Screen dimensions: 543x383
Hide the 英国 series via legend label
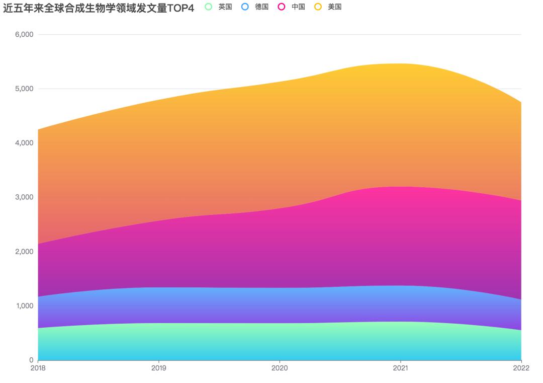[x=225, y=7]
